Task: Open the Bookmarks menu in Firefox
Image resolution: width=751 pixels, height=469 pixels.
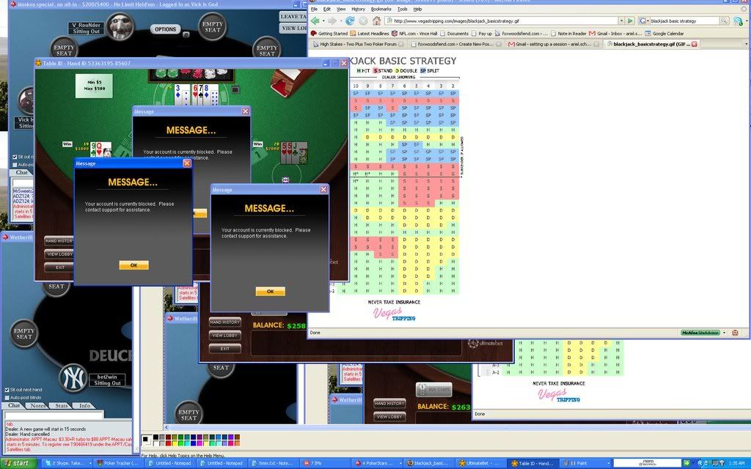Action: point(381,9)
